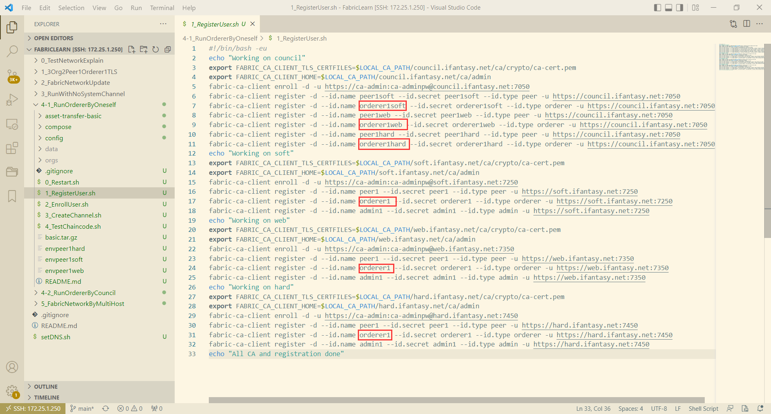771x414 pixels.
Task: Expand the Outline section
Action: (100, 386)
